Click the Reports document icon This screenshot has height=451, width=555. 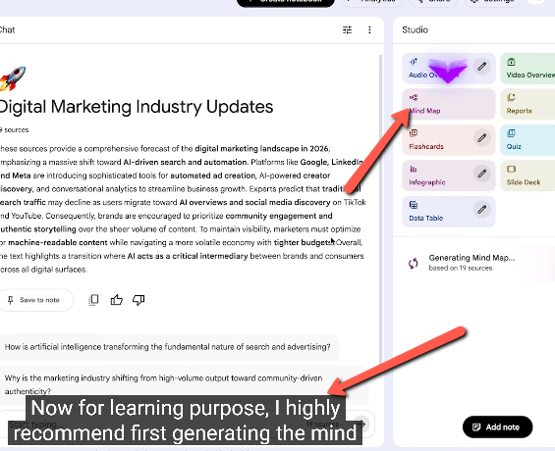[511, 97]
